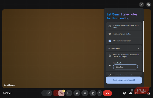Collapse the More settings section
153x98 pixels.
pos(124,48)
